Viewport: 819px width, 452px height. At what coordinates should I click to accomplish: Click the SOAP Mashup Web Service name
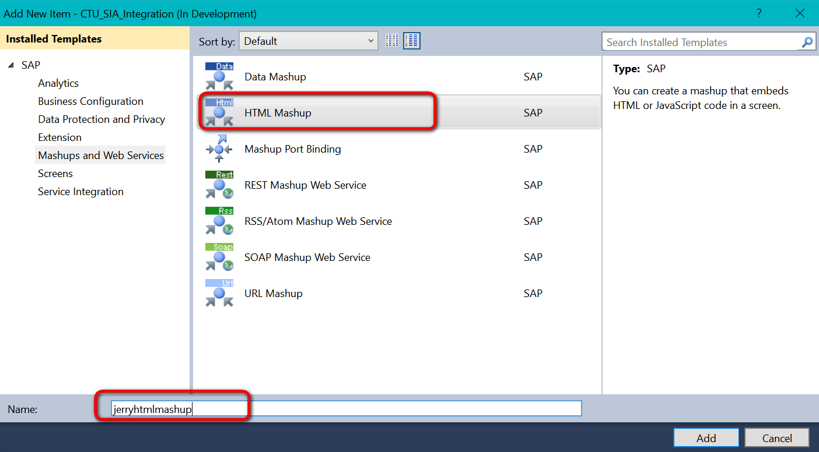[x=307, y=257]
